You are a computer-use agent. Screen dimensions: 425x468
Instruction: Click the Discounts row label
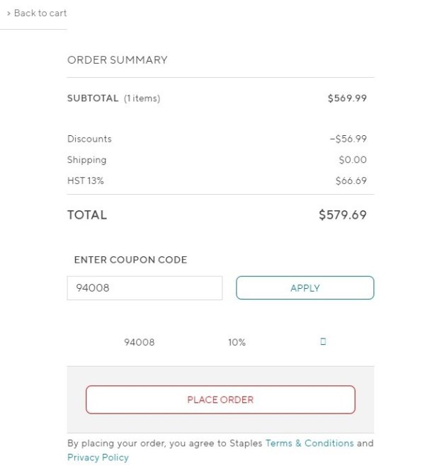click(89, 139)
